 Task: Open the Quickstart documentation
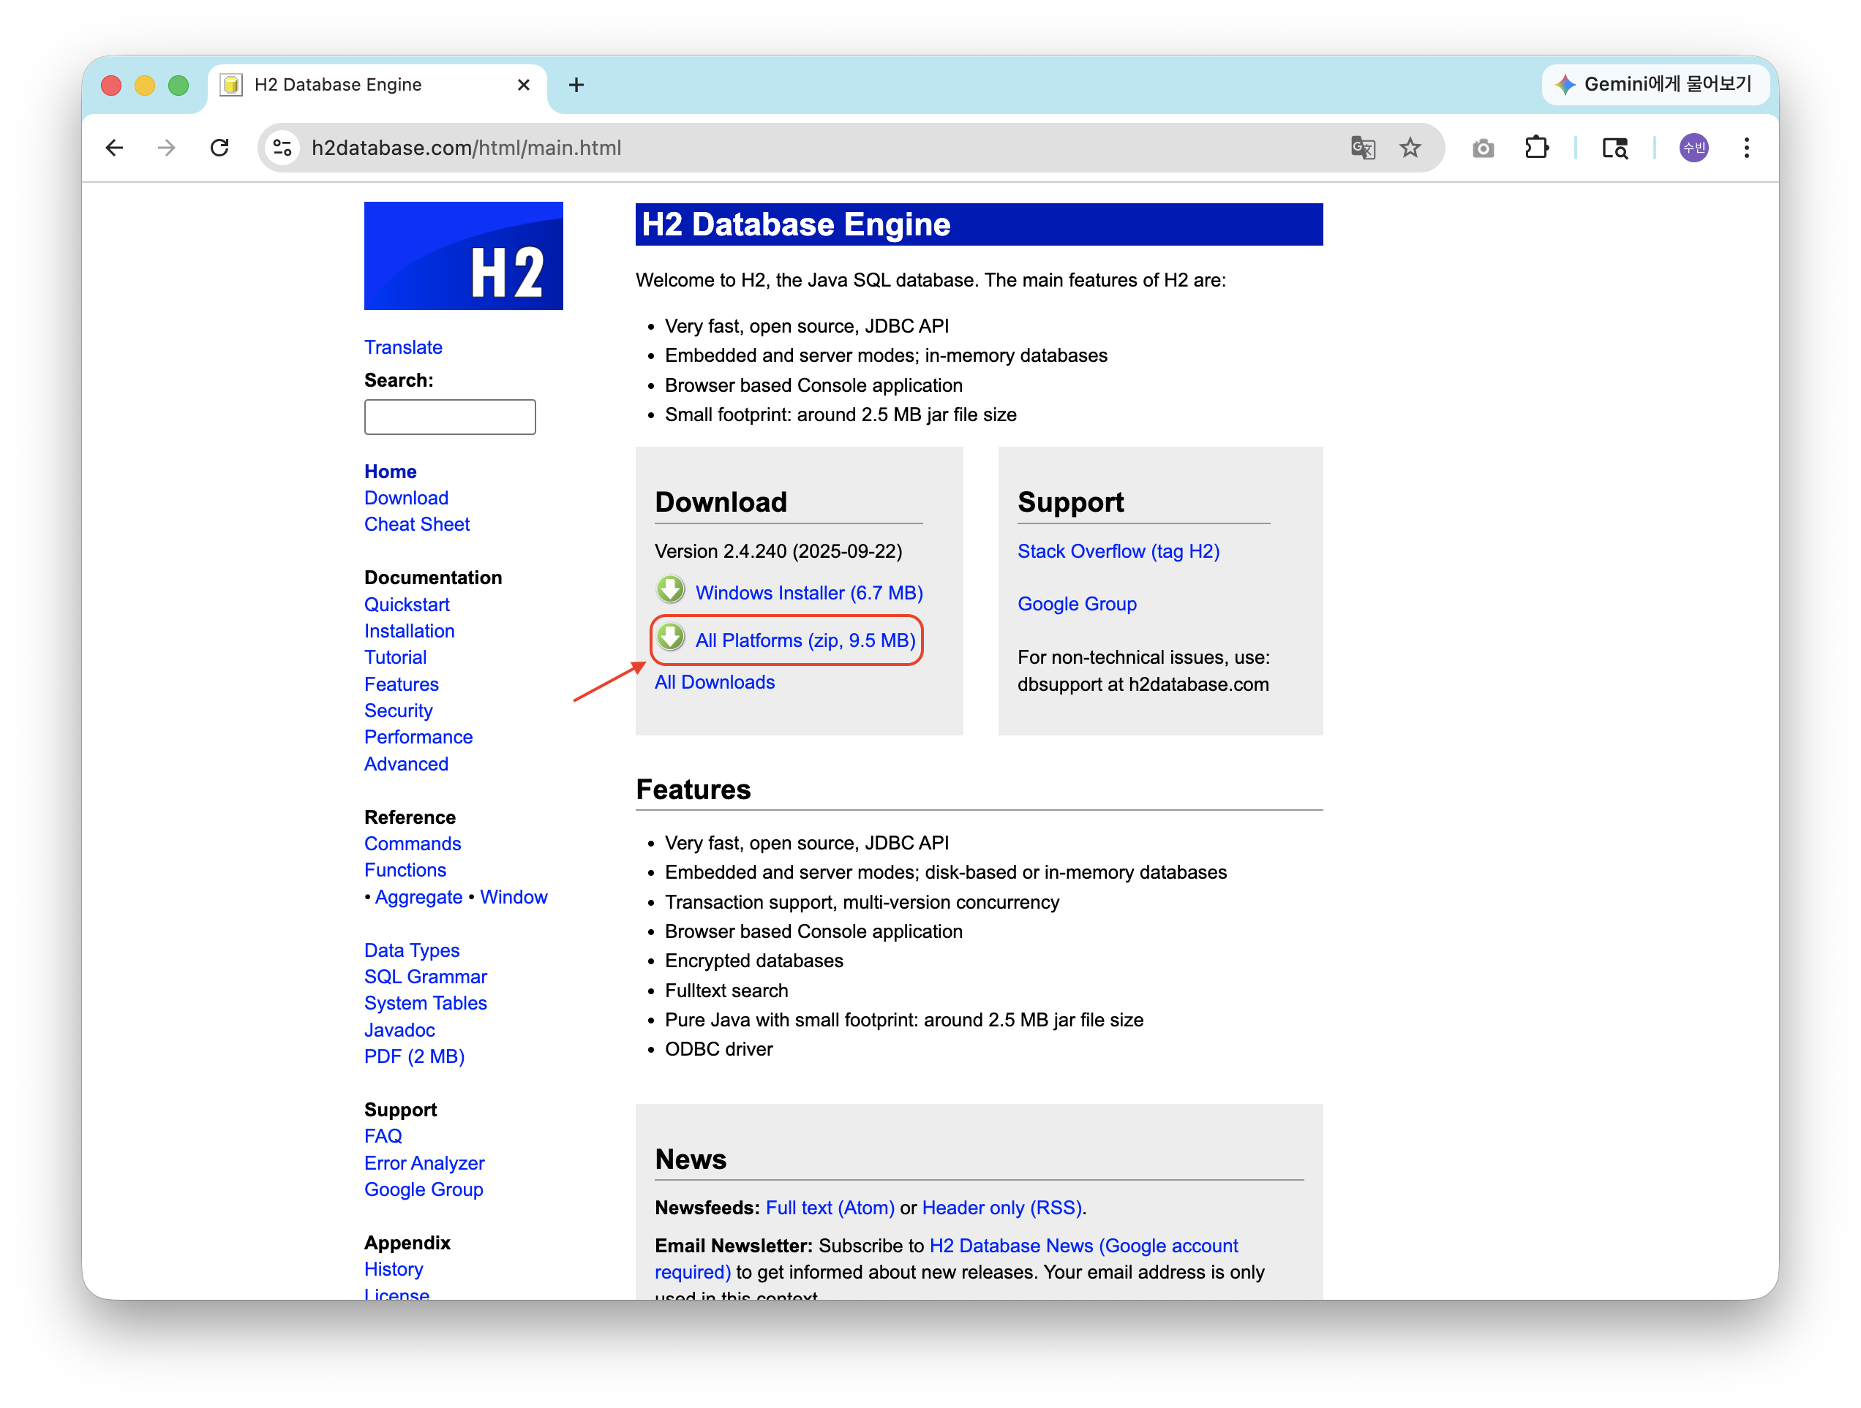click(407, 605)
